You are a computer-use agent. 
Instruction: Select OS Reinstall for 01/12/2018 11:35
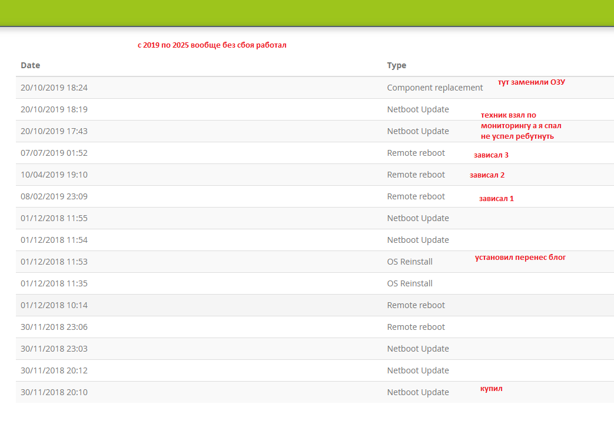point(409,283)
